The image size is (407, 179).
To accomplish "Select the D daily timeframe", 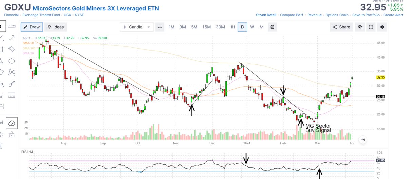I will (x=242, y=27).
